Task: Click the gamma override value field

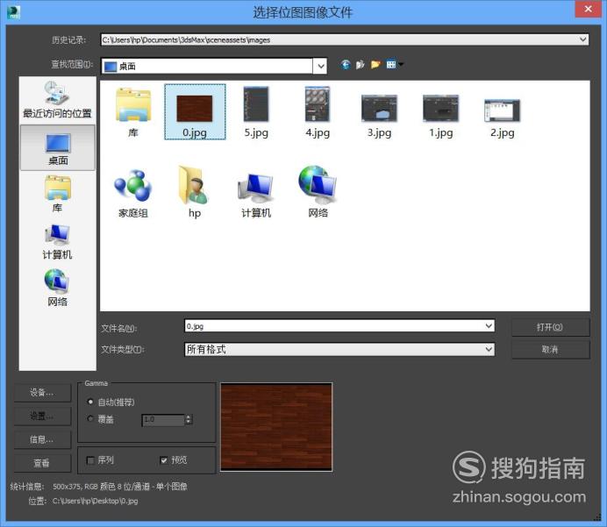Action: (x=163, y=420)
